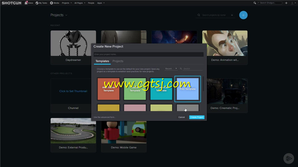Viewport: 298px width, 167px height.
Task: Open the Projects menu in top bar
Action: pos(67,3)
